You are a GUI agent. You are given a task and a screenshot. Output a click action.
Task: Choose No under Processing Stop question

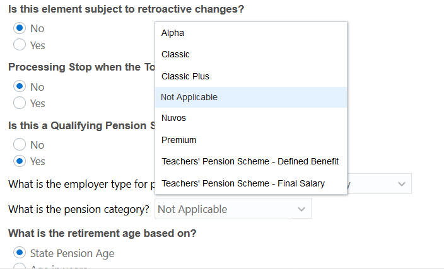(x=20, y=86)
